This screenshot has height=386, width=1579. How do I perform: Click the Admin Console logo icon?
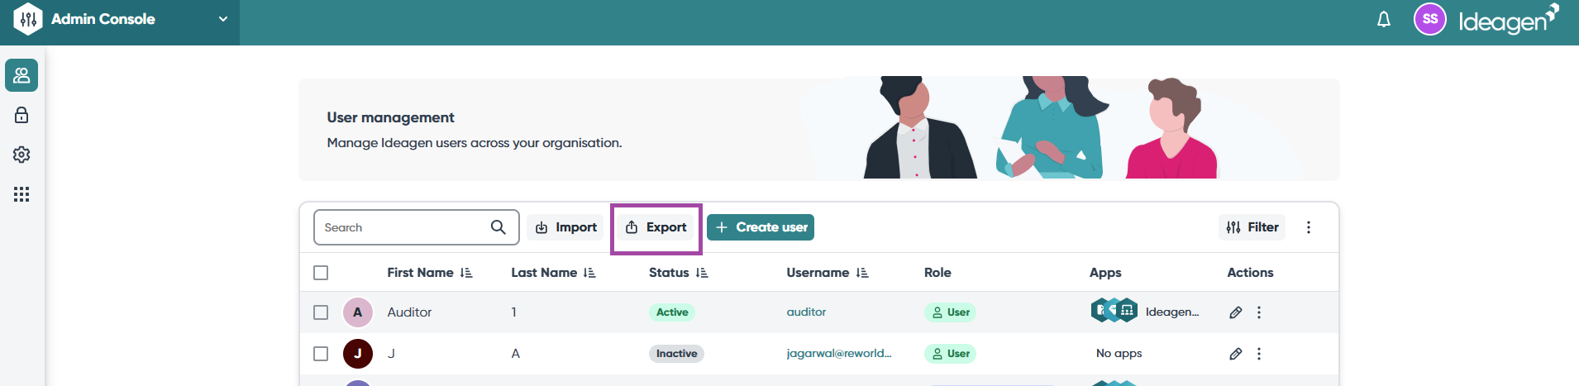pyautogui.click(x=28, y=19)
